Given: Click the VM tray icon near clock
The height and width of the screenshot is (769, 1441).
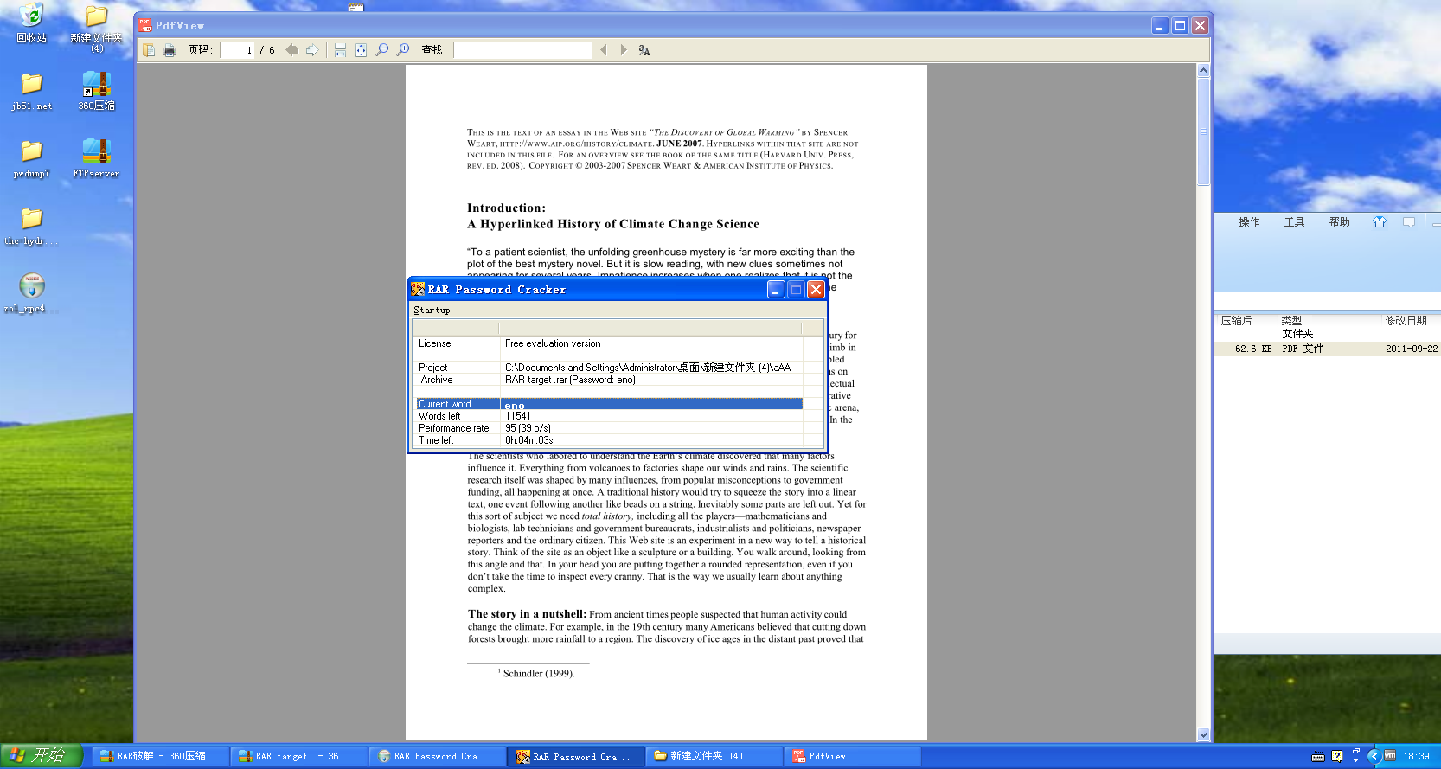Looking at the screenshot, I should 1390,756.
